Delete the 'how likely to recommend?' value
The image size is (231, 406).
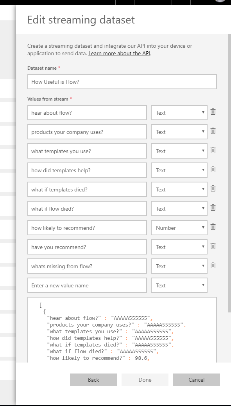(x=213, y=227)
